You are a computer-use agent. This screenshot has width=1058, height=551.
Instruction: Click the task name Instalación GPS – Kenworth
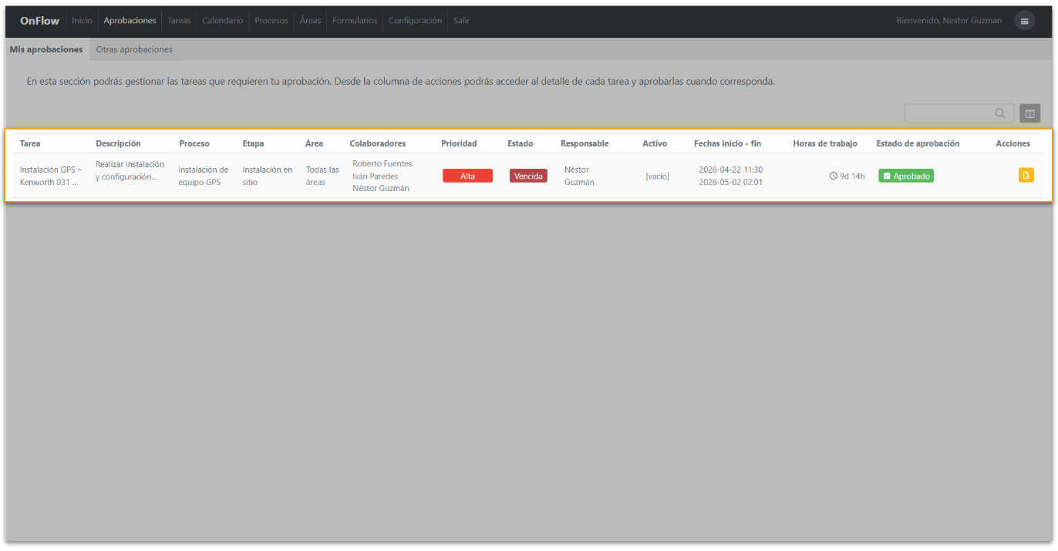51,176
